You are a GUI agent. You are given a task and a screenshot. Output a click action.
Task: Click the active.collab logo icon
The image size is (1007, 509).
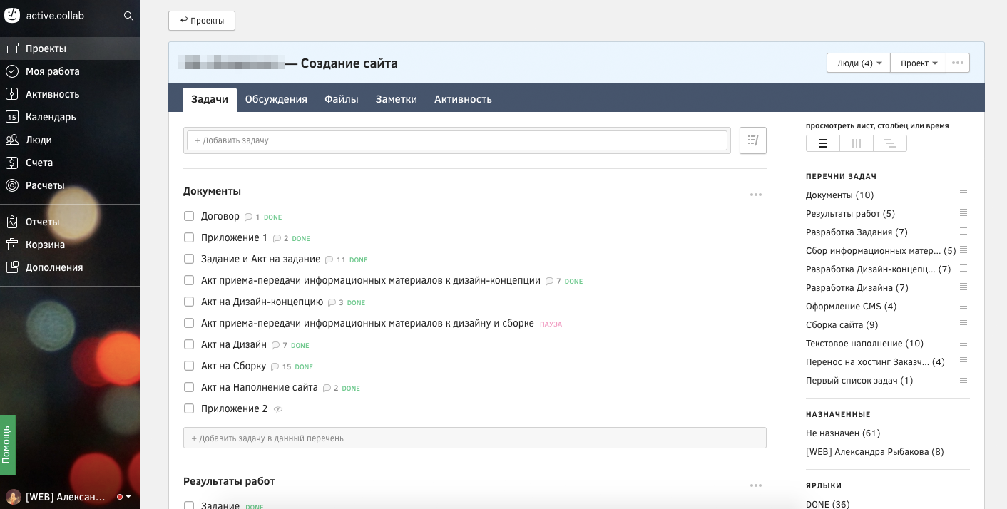click(12, 15)
